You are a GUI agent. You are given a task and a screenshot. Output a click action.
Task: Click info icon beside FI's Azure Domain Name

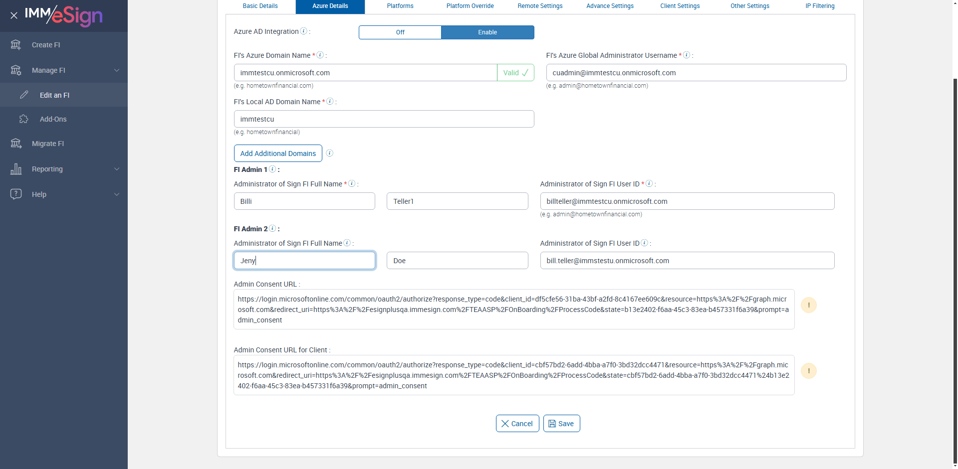click(x=320, y=55)
